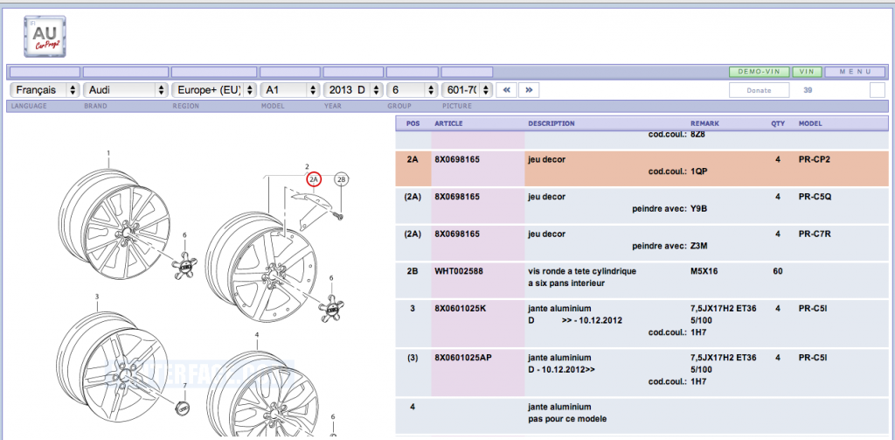Image resolution: width=895 pixels, height=440 pixels.
Task: Click the DEMO-VIN button
Action: coord(759,71)
